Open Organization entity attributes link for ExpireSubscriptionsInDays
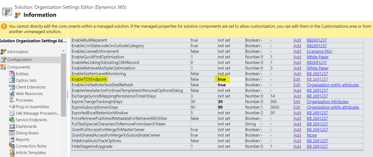Viewport: 373px width, 157px height. point(333,107)
